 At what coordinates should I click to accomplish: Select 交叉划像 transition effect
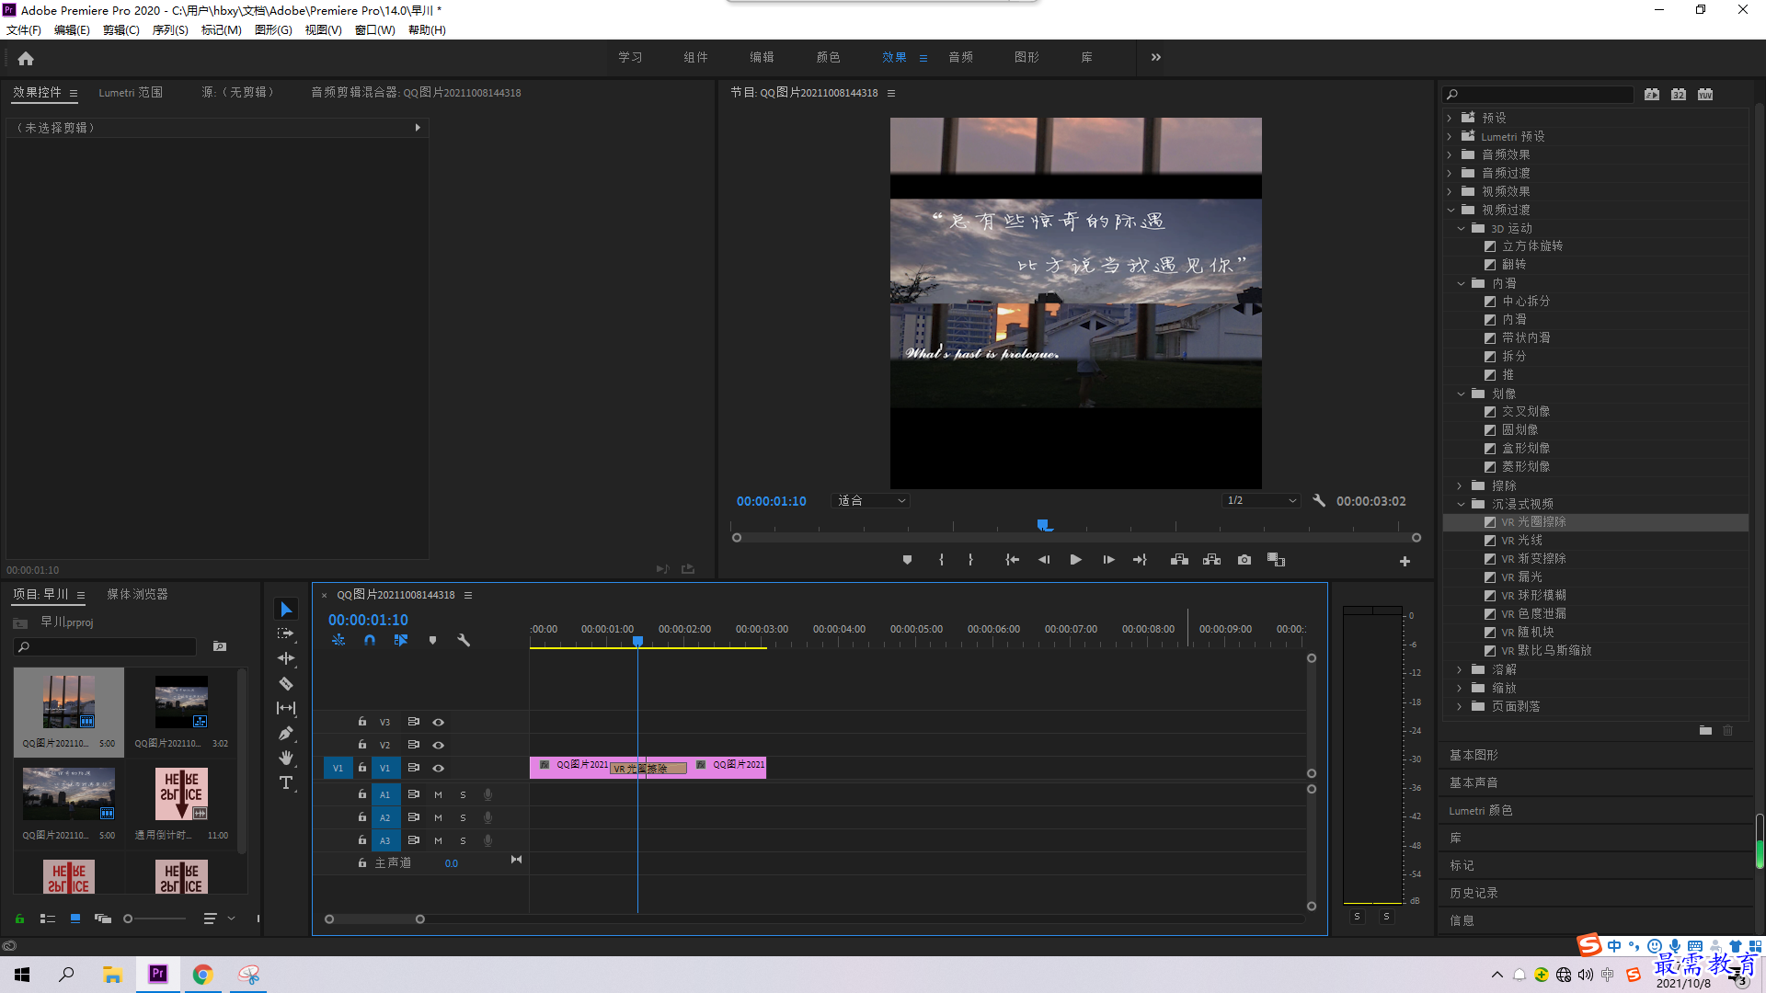pyautogui.click(x=1526, y=411)
